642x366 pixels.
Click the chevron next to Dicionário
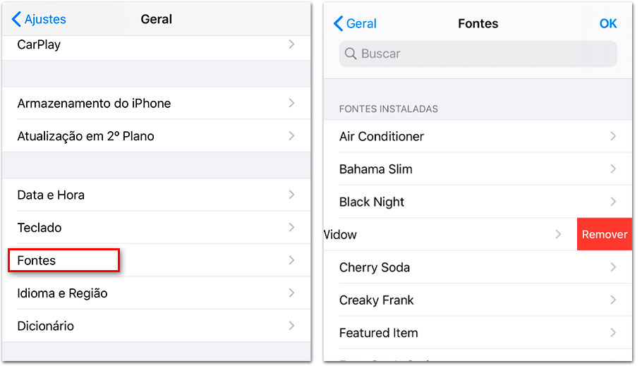click(291, 326)
